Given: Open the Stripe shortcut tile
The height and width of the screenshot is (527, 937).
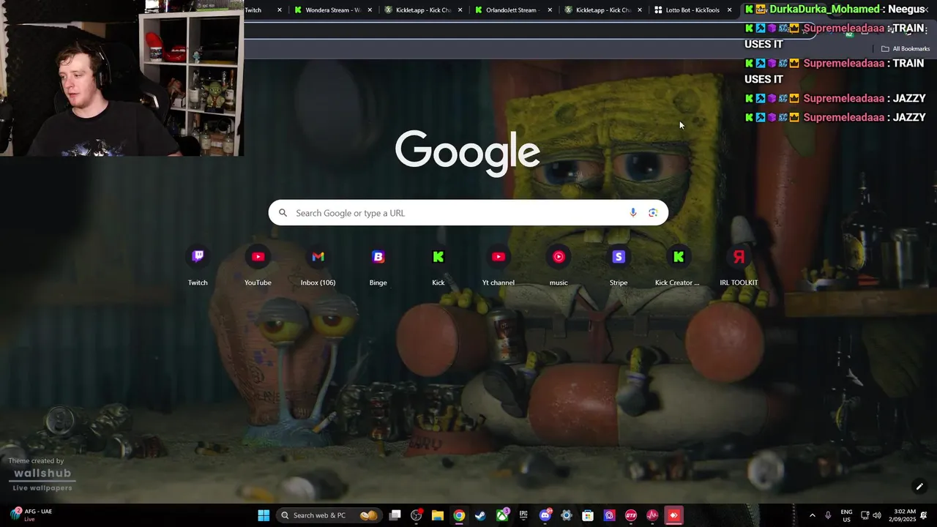Looking at the screenshot, I should tap(619, 266).
